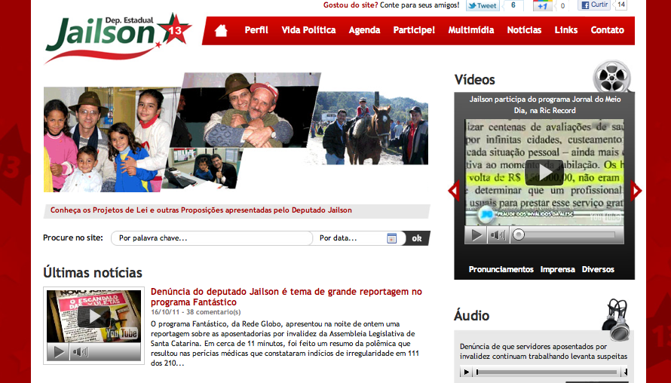Viewport: 671px width, 383px height.
Task: Mute the Vídeos player with the speaker icon
Action: [x=498, y=235]
